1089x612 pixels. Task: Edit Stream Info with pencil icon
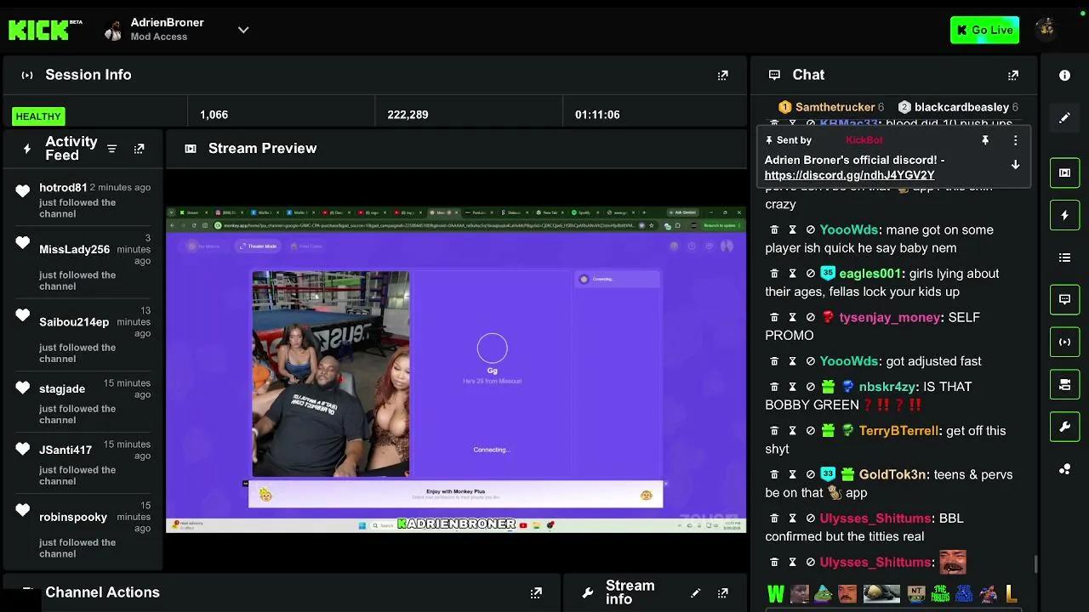(x=695, y=592)
